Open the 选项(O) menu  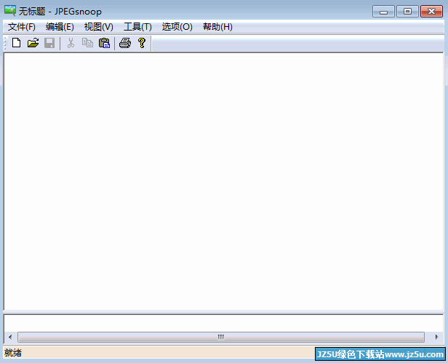(x=177, y=27)
